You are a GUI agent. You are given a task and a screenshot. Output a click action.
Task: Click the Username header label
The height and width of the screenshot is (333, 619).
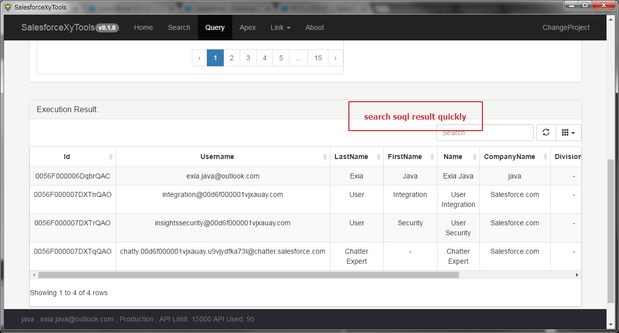click(217, 157)
